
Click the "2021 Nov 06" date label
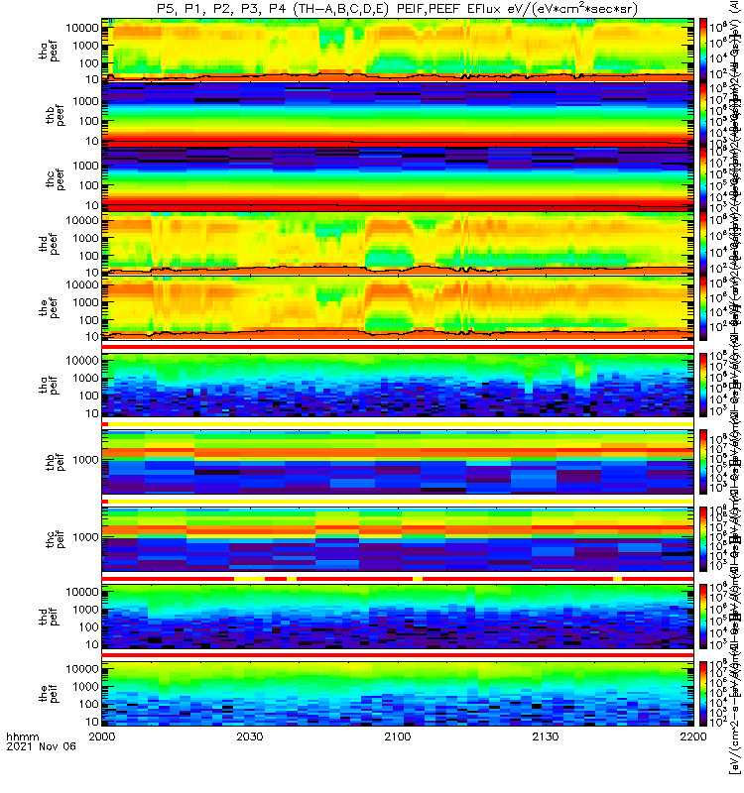tap(41, 746)
